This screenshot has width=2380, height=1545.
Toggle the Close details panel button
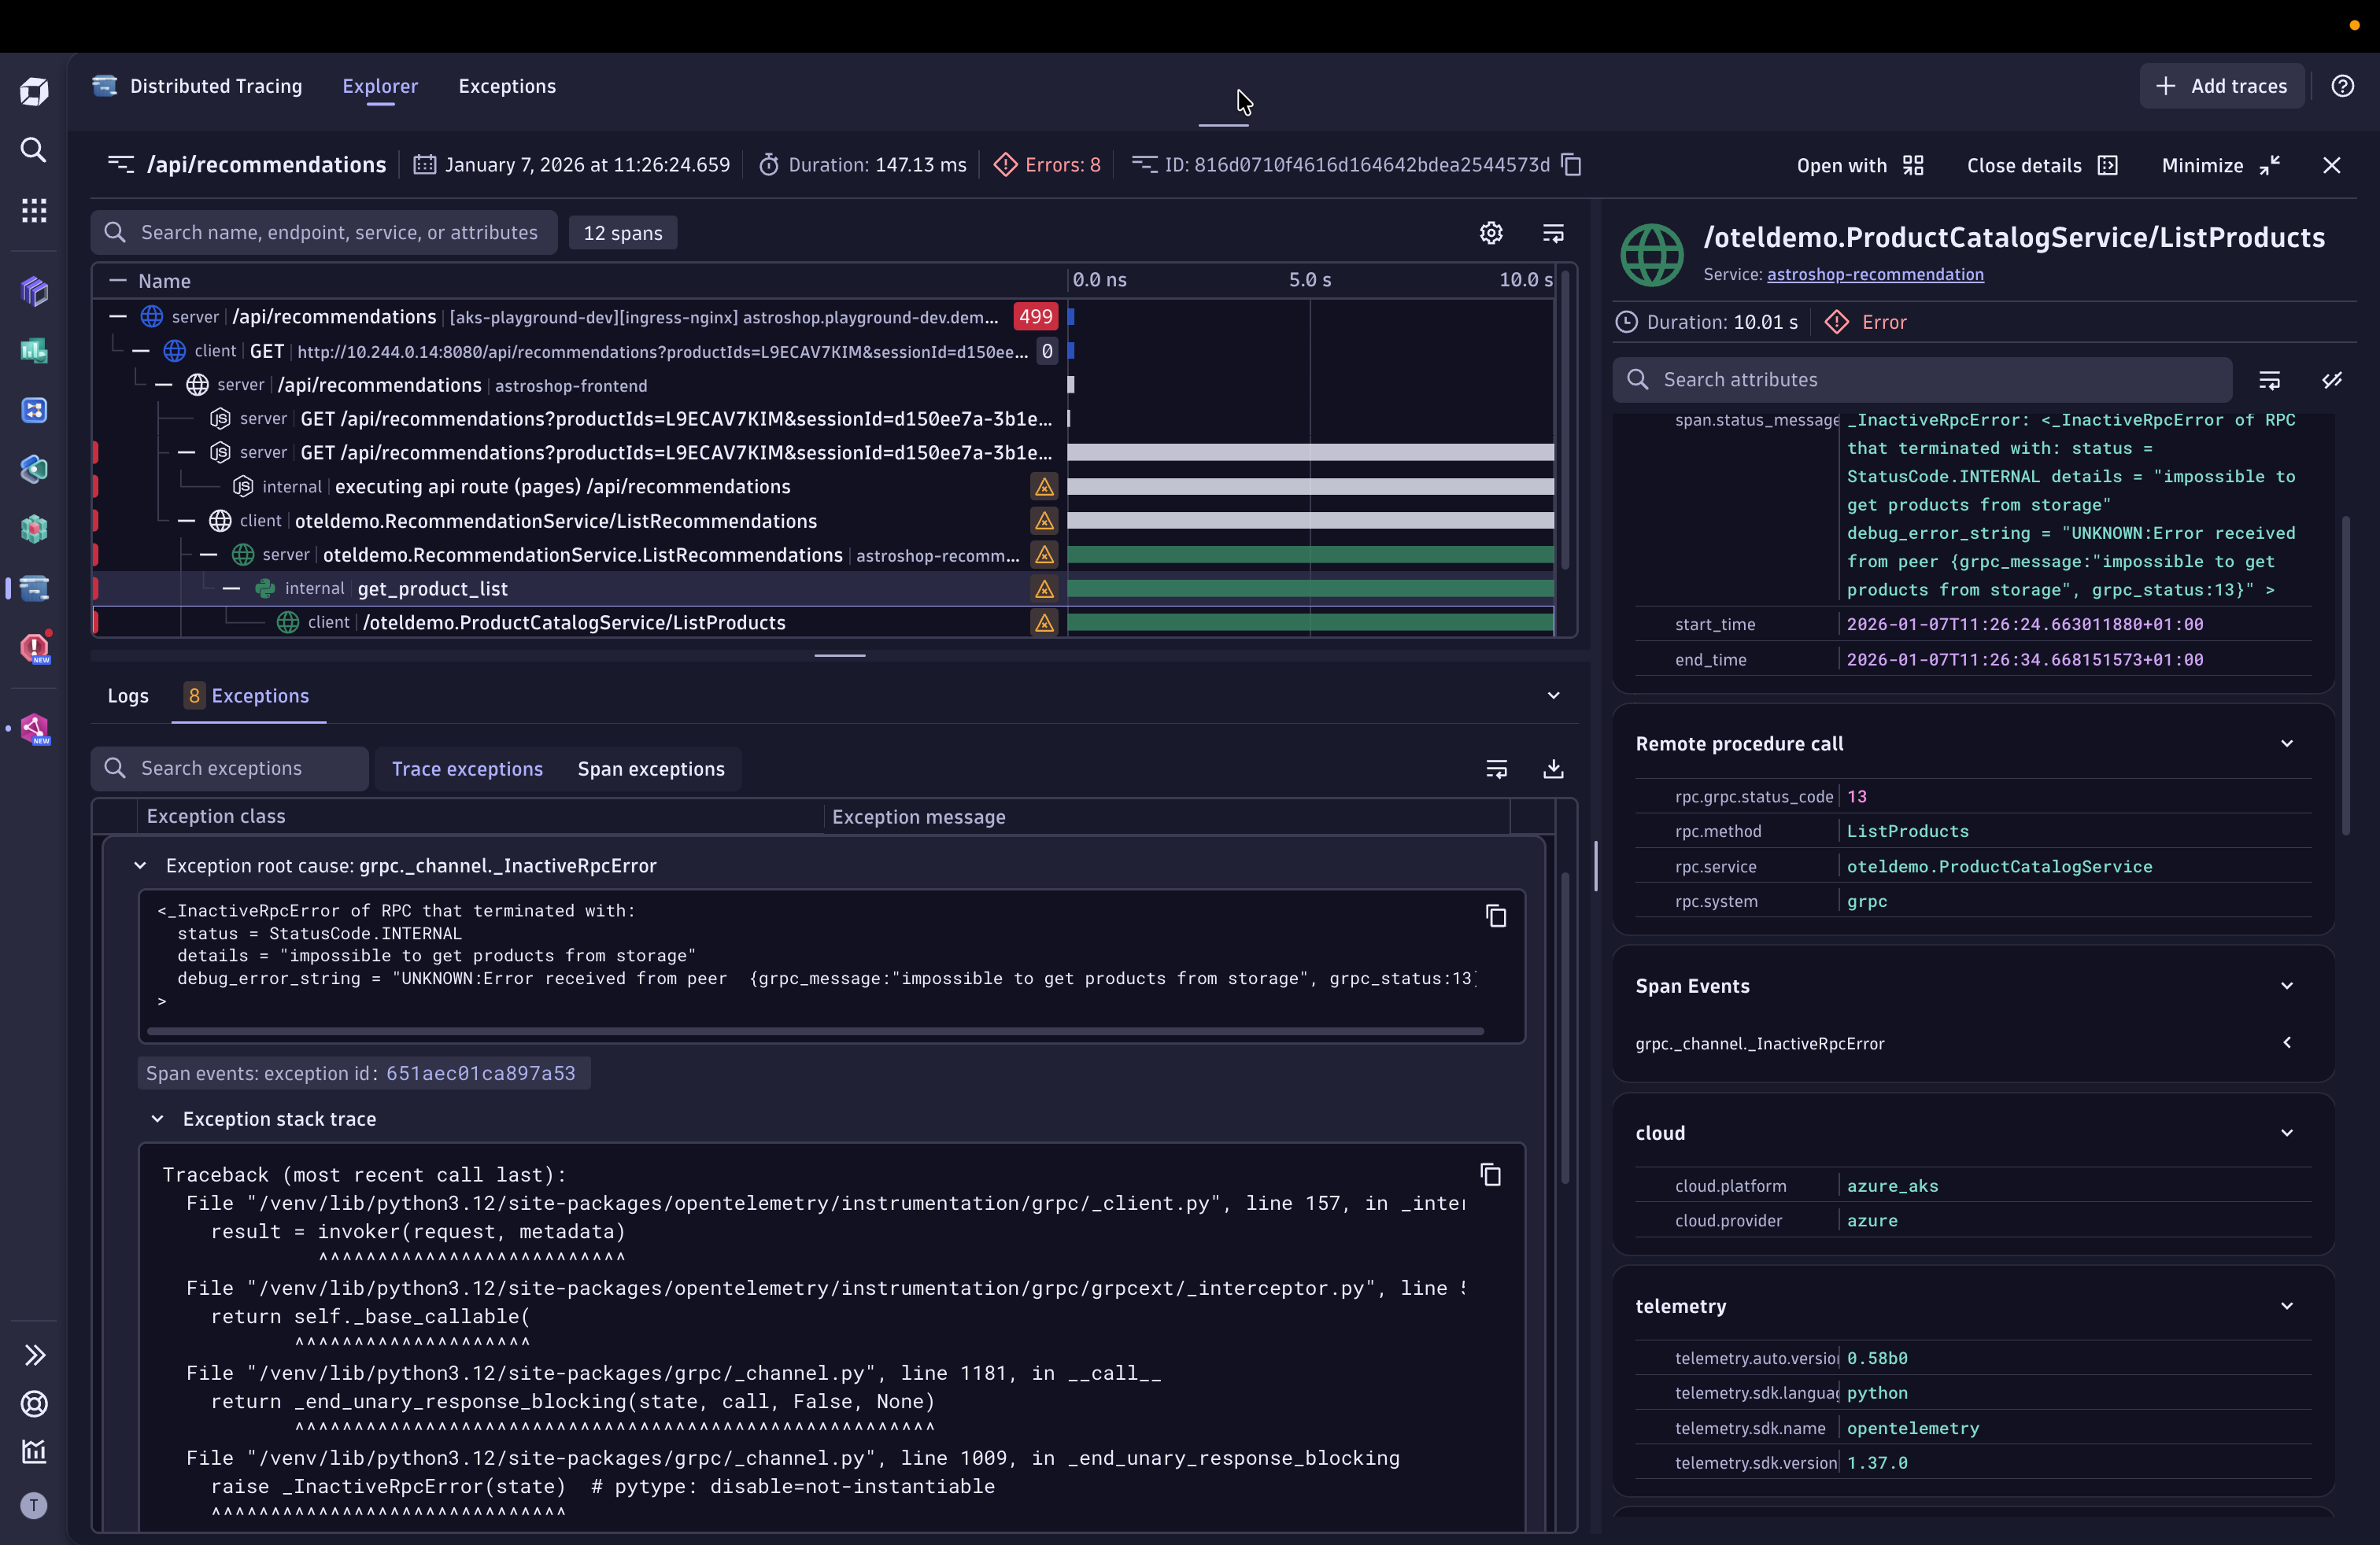coord(2041,165)
